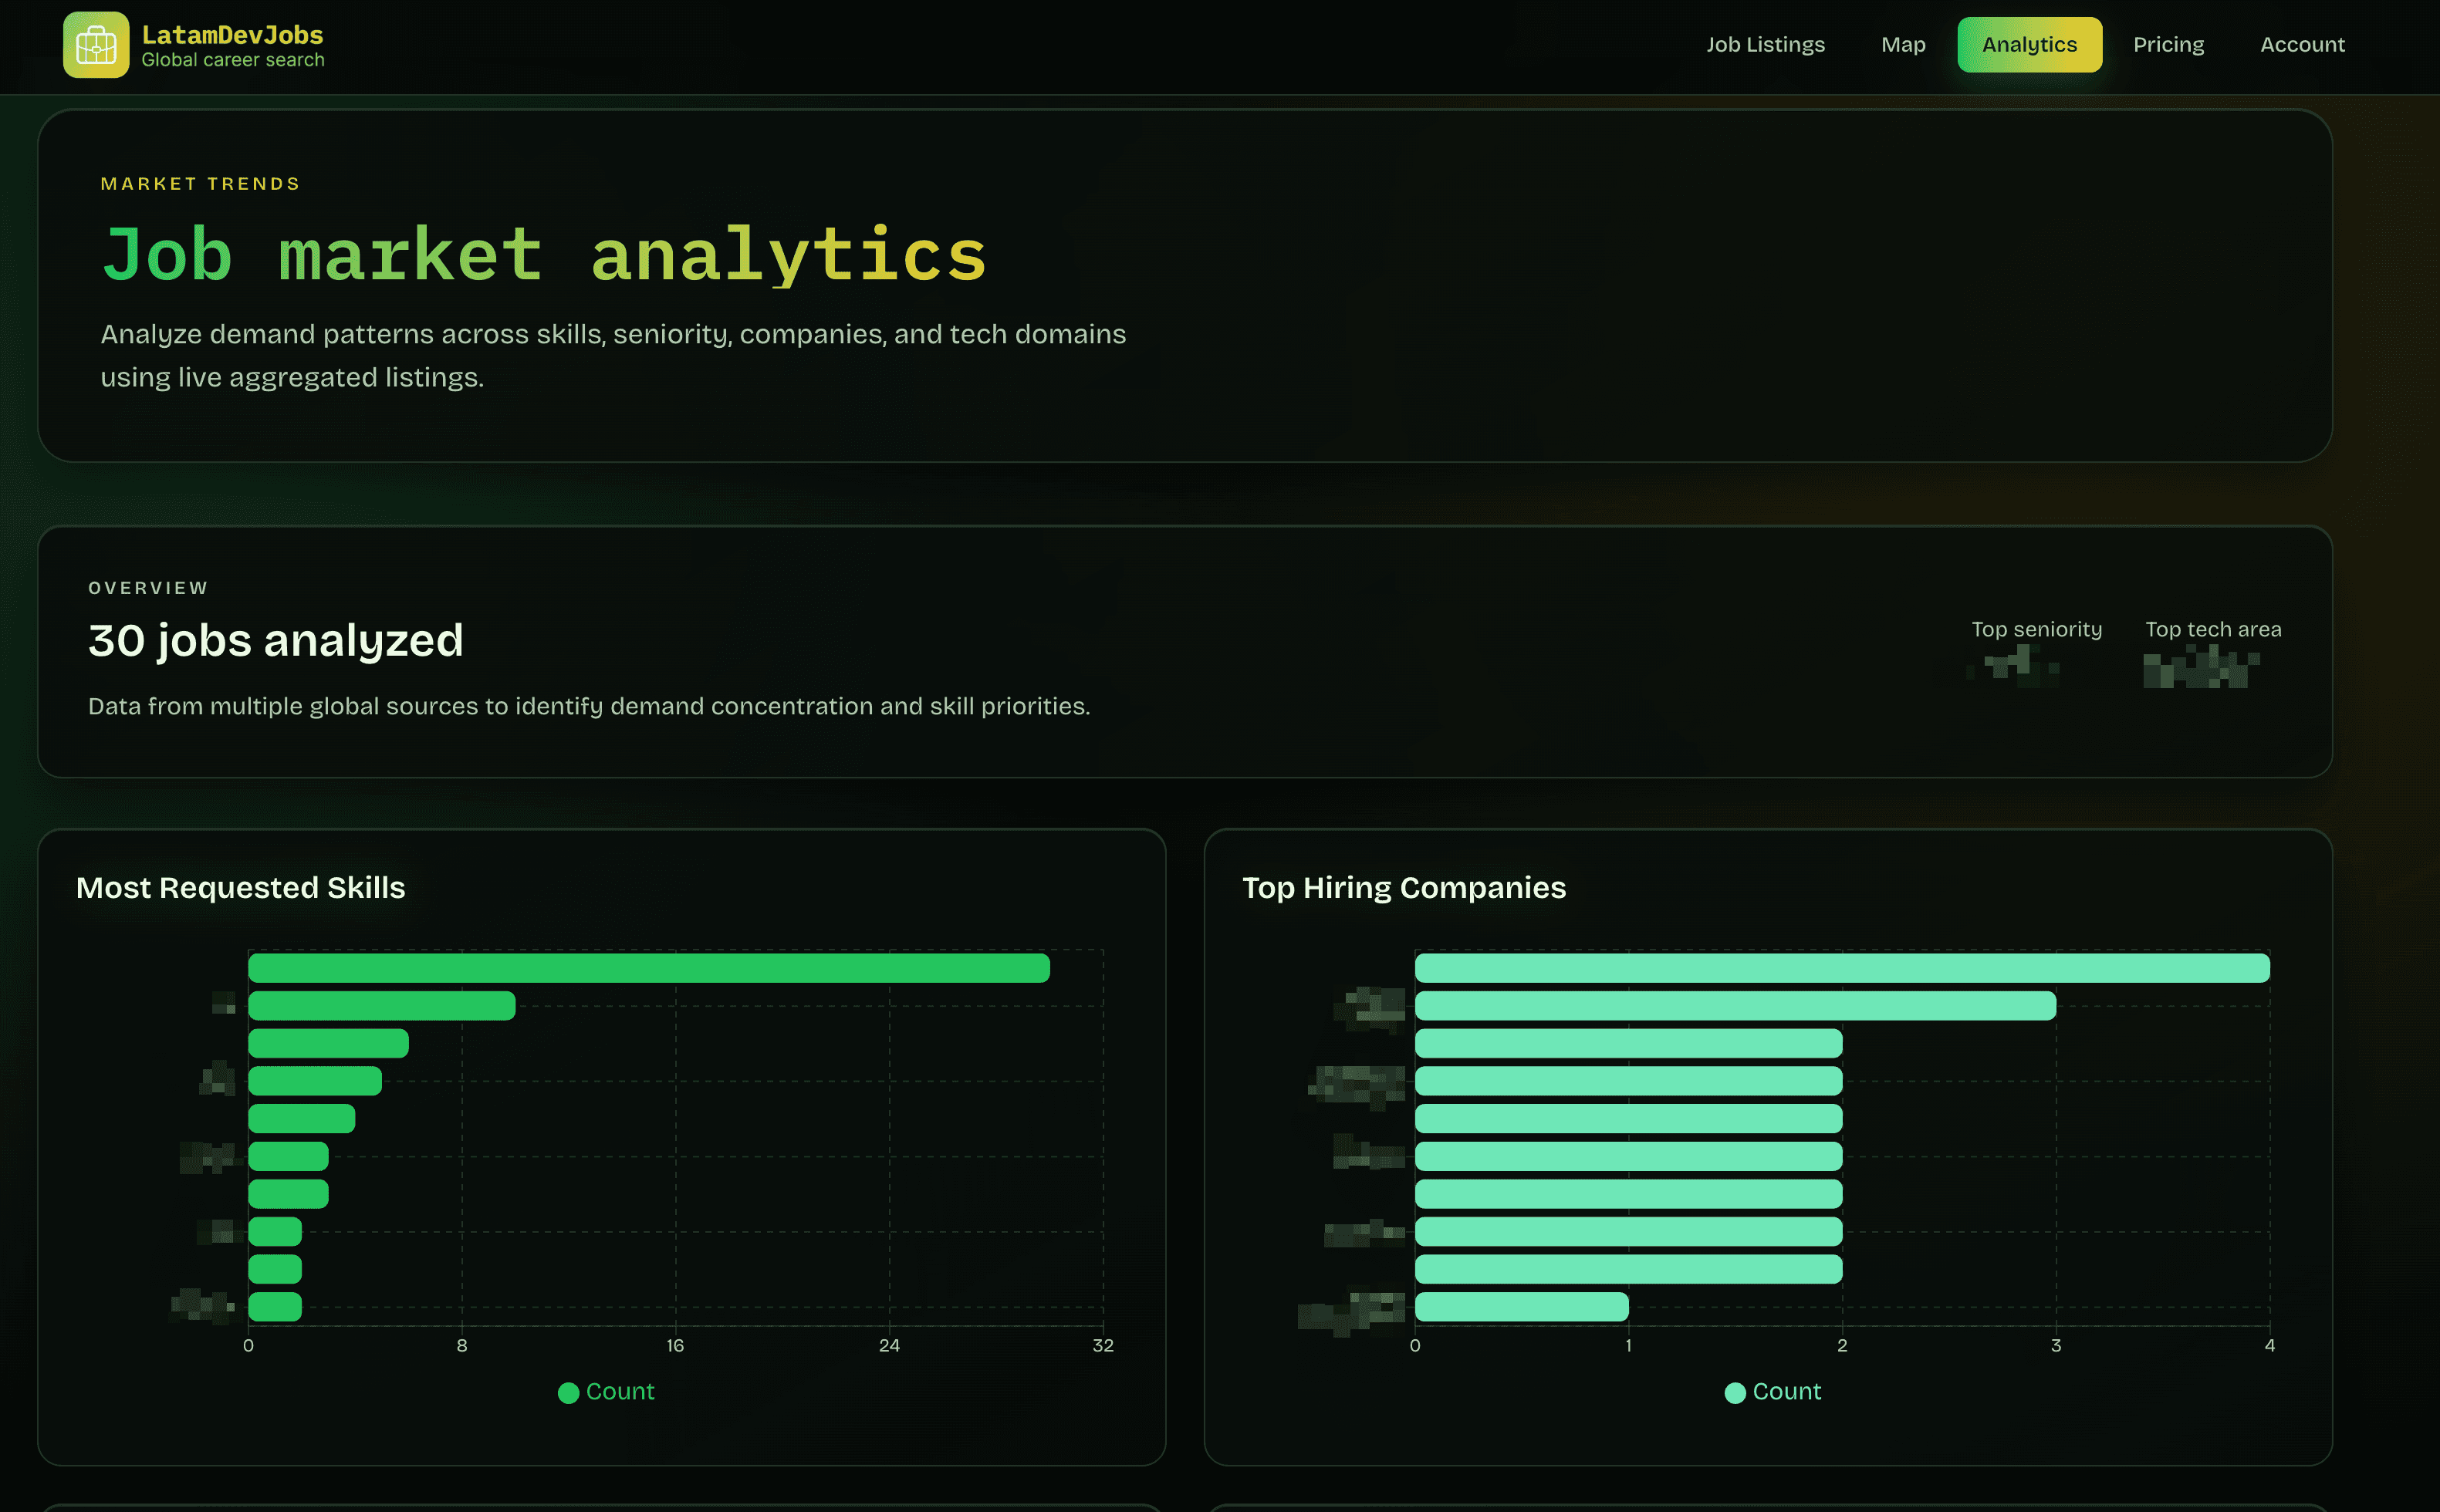Open the Account page
Viewport: 2440px width, 1512px height.
pos(2302,44)
